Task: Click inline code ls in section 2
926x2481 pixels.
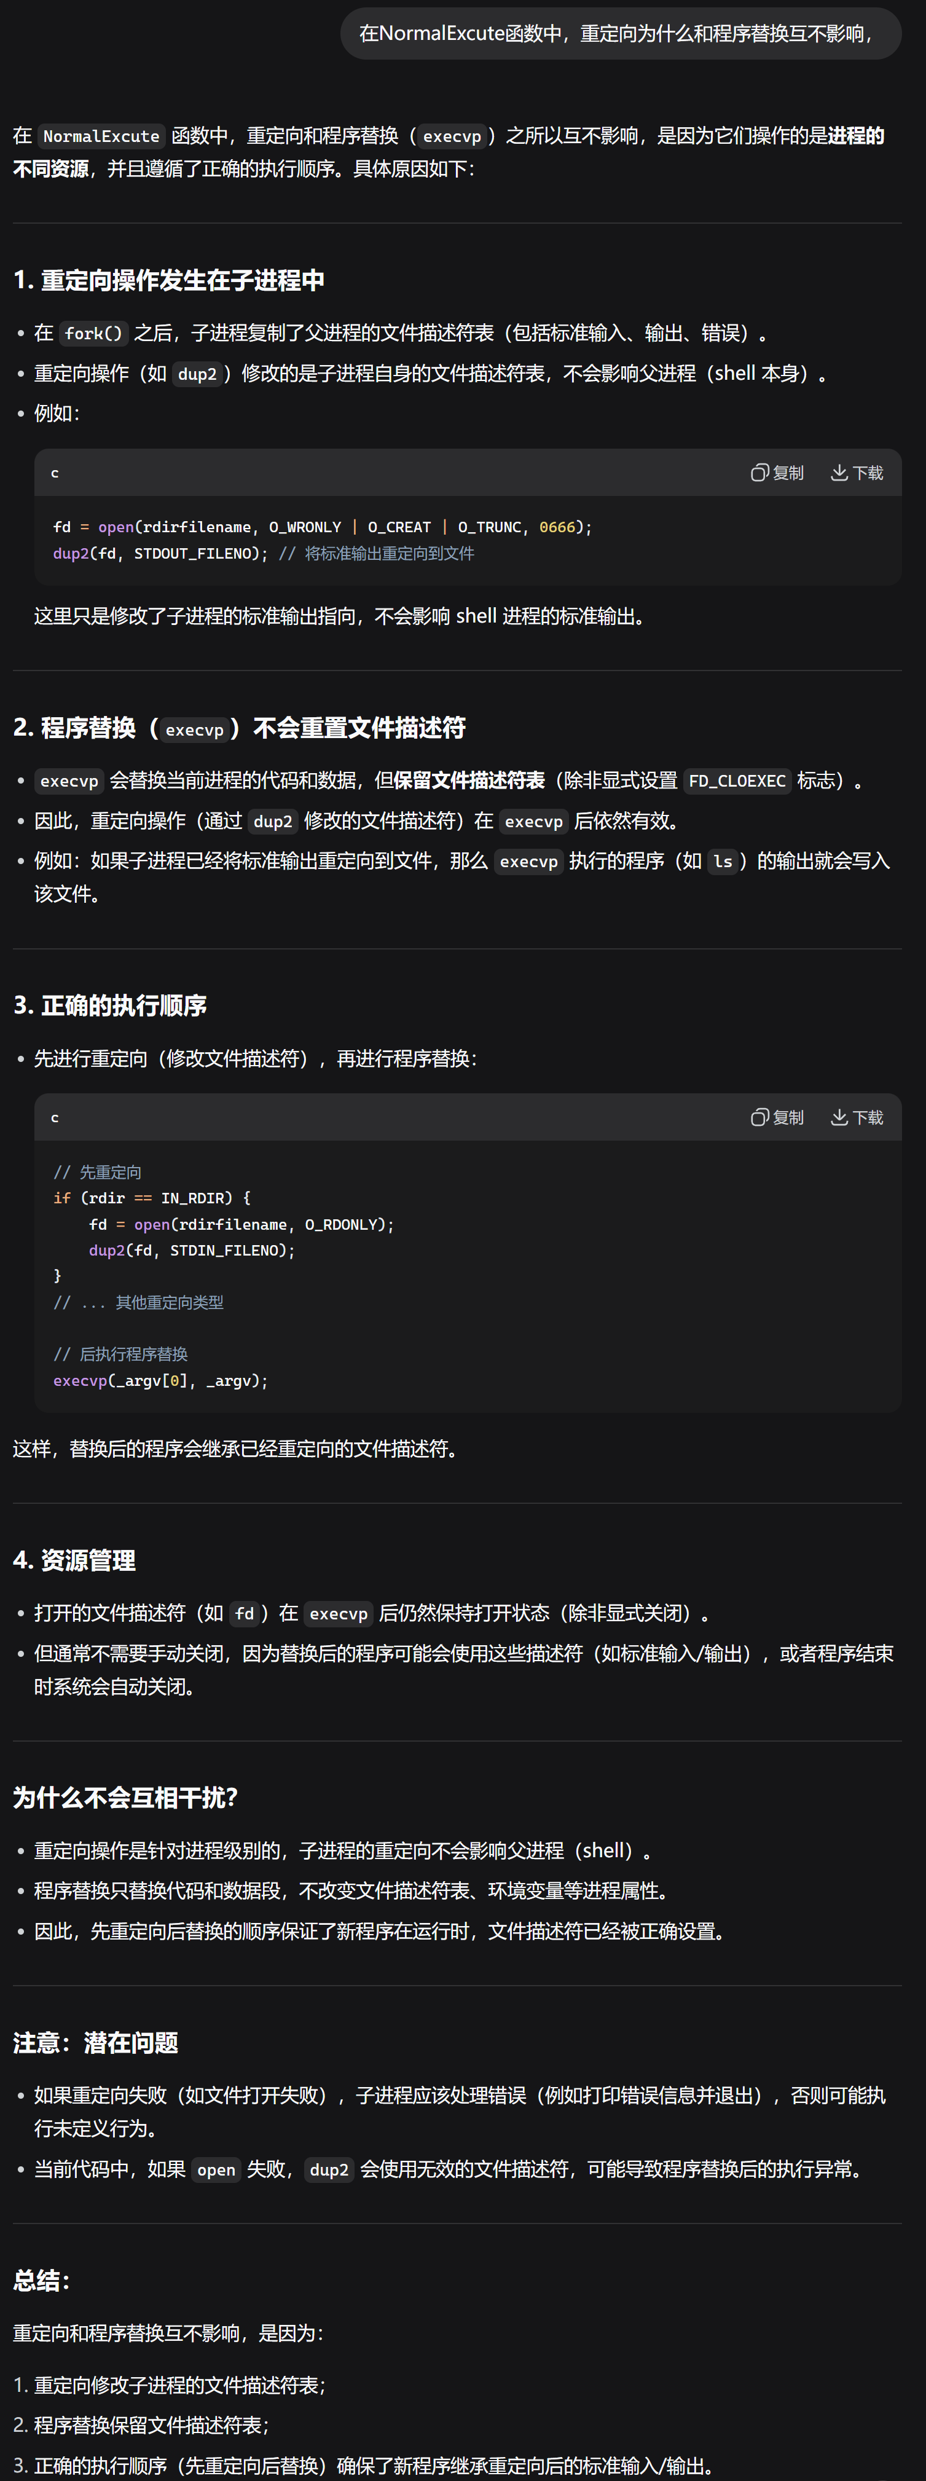Action: coord(723,861)
